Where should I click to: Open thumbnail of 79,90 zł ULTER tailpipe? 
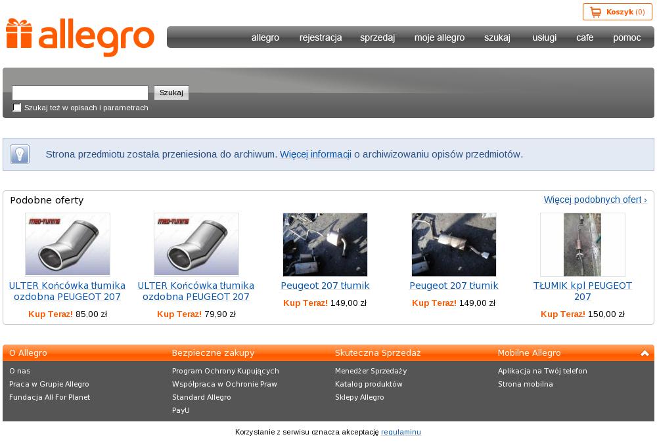click(x=196, y=244)
